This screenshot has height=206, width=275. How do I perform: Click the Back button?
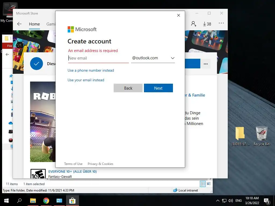[128, 88]
